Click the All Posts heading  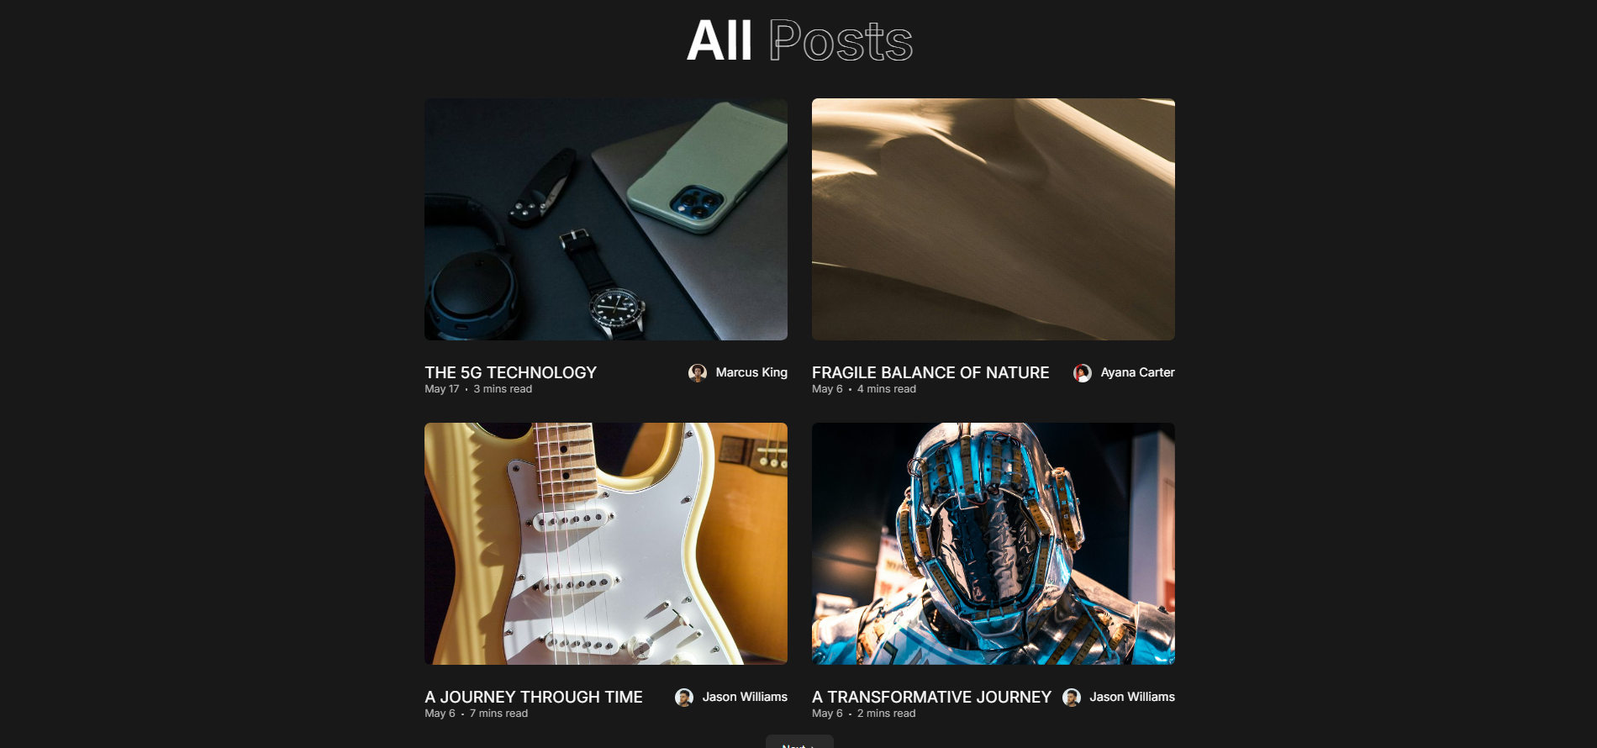coord(799,40)
